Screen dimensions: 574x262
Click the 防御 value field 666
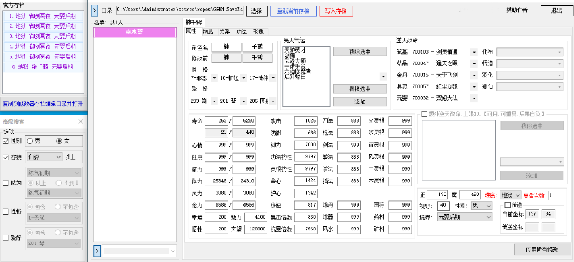(306, 133)
